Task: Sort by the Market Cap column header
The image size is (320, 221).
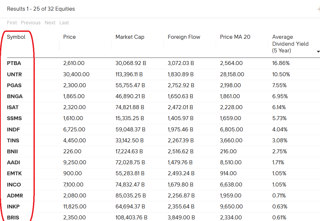Action: 130,37
